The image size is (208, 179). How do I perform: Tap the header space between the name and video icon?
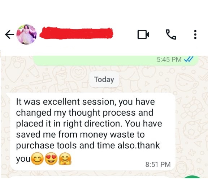[x=125, y=35]
